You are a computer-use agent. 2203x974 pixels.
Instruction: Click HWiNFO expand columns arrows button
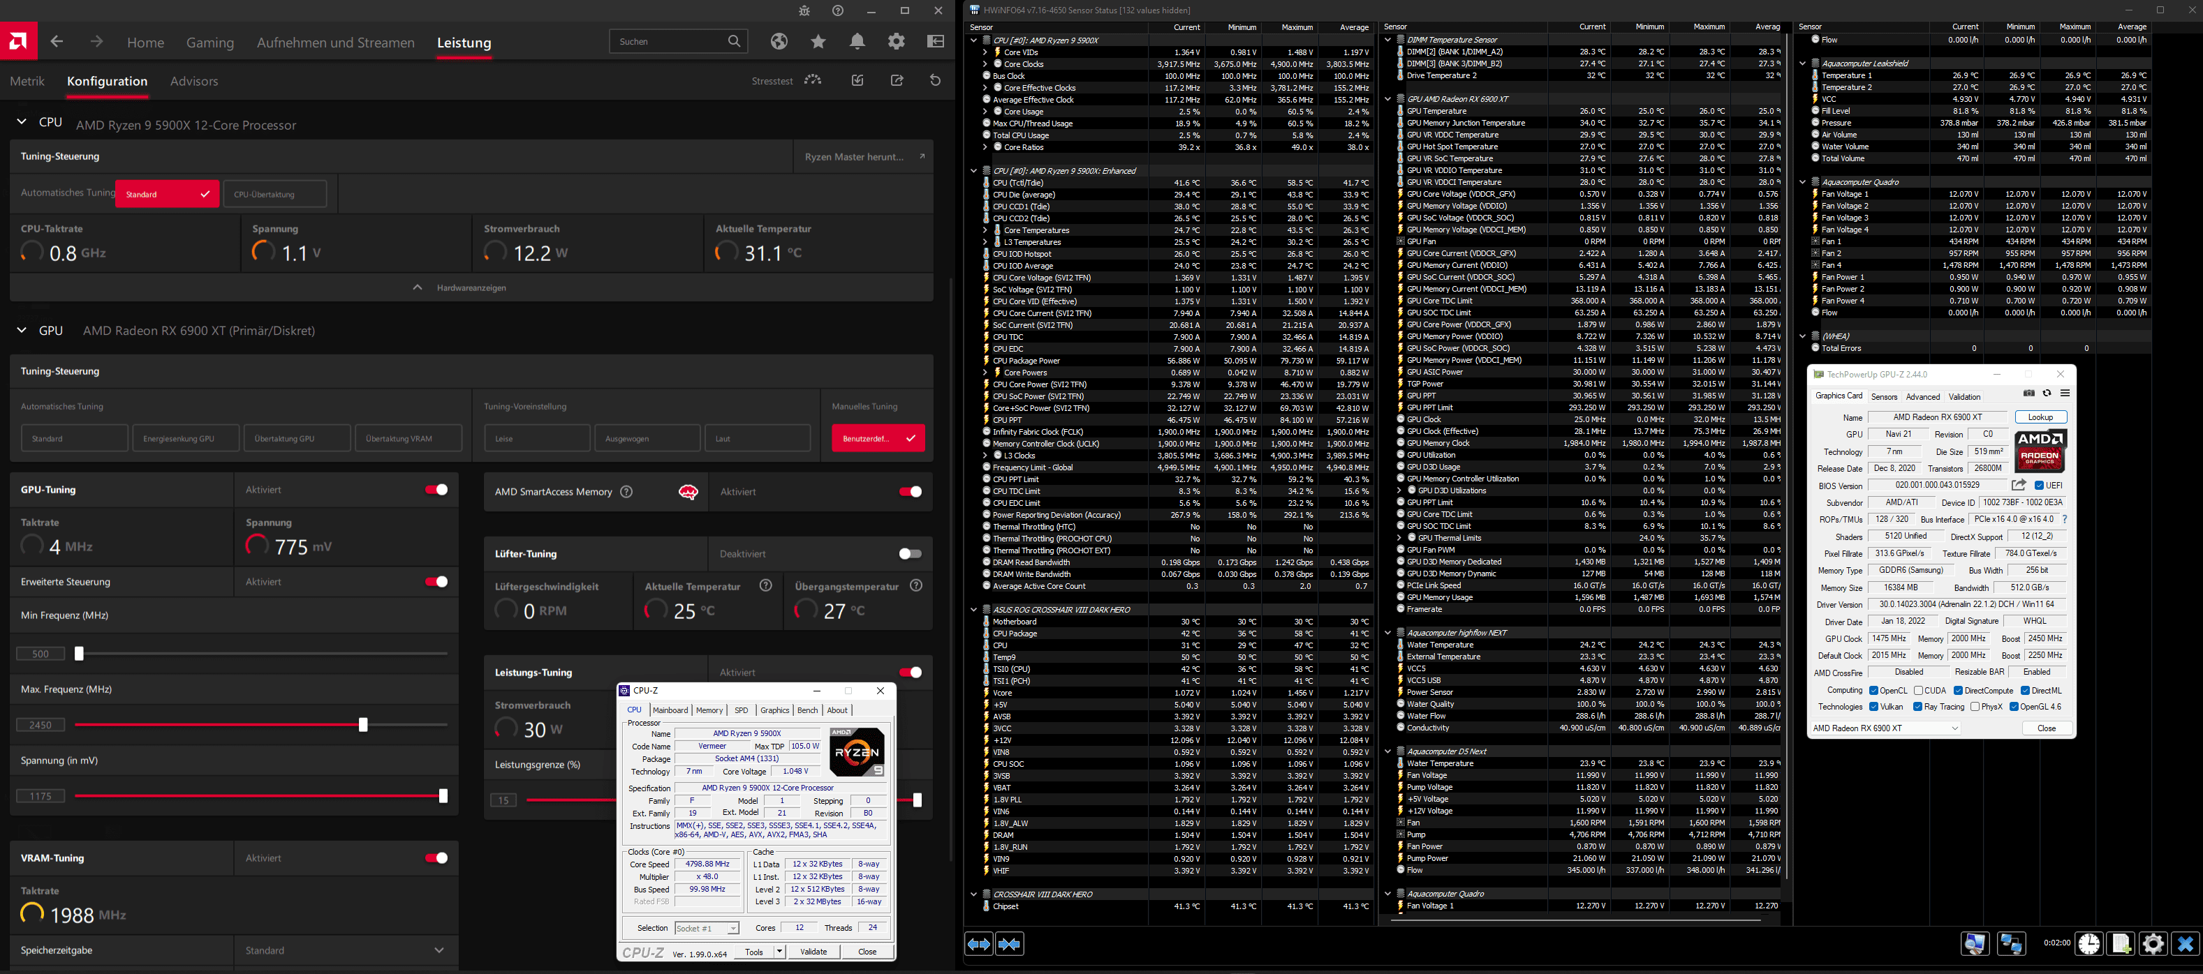[x=978, y=943]
